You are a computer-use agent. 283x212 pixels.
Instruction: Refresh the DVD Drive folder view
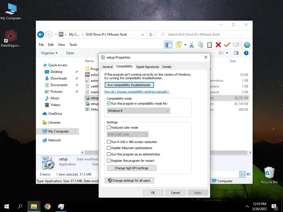pyautogui.click(x=151, y=35)
